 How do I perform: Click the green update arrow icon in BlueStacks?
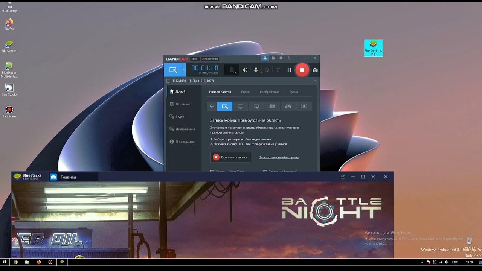[x=343, y=177]
